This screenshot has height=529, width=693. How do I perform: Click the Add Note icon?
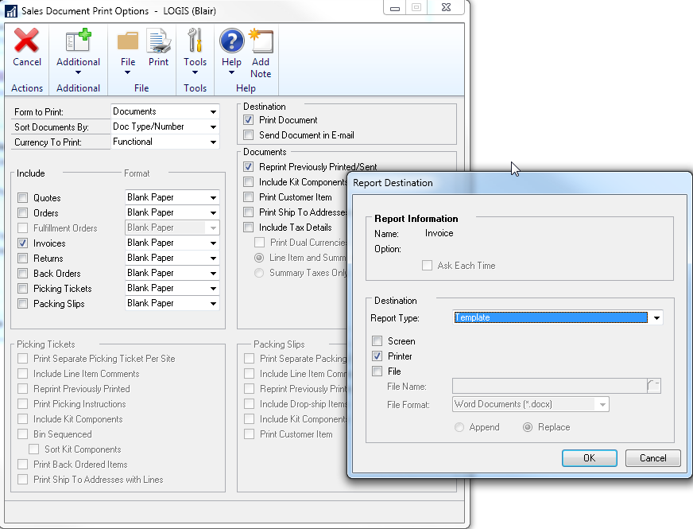pyautogui.click(x=261, y=41)
